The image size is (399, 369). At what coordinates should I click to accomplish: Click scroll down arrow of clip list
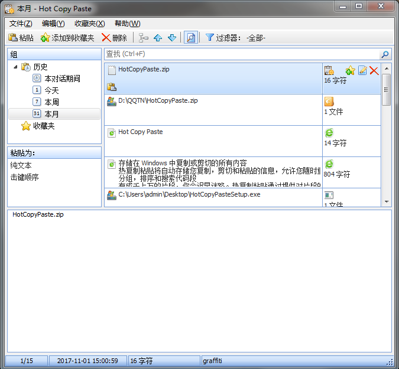tap(387, 202)
